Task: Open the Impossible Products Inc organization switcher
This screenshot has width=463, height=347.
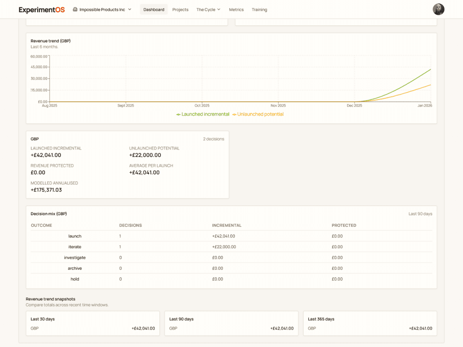Action: point(102,9)
